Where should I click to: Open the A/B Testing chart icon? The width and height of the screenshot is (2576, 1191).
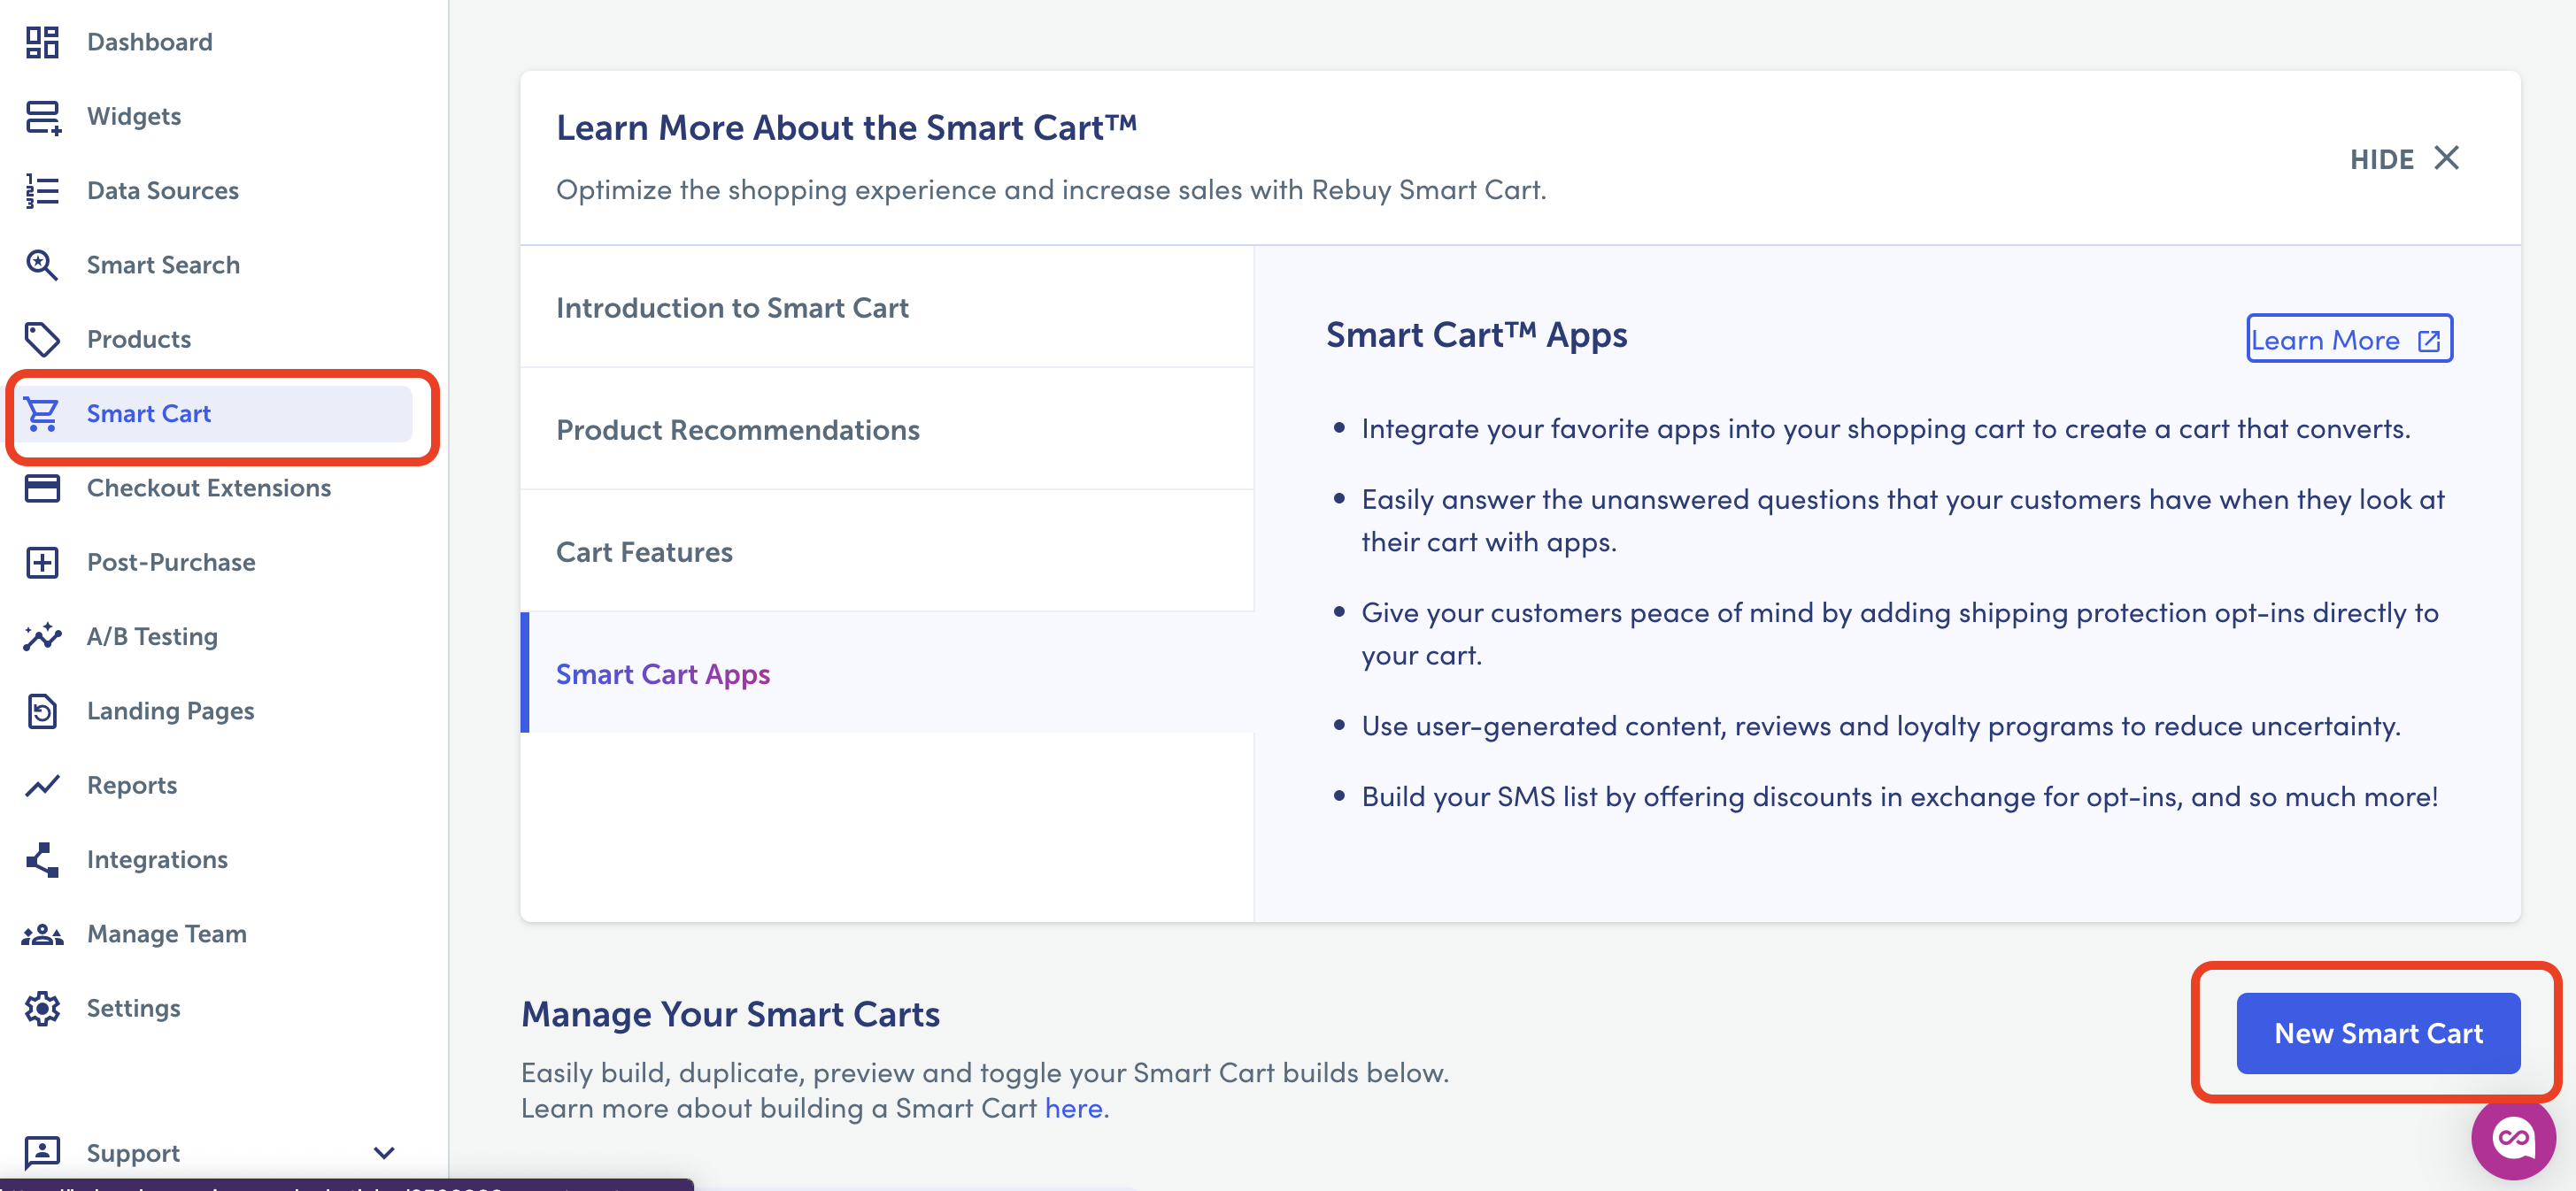pyautogui.click(x=42, y=636)
